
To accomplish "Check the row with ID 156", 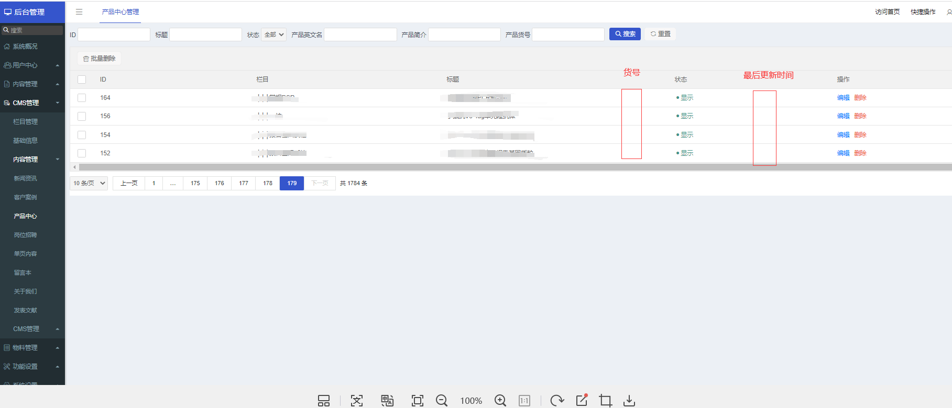I will click(82, 116).
